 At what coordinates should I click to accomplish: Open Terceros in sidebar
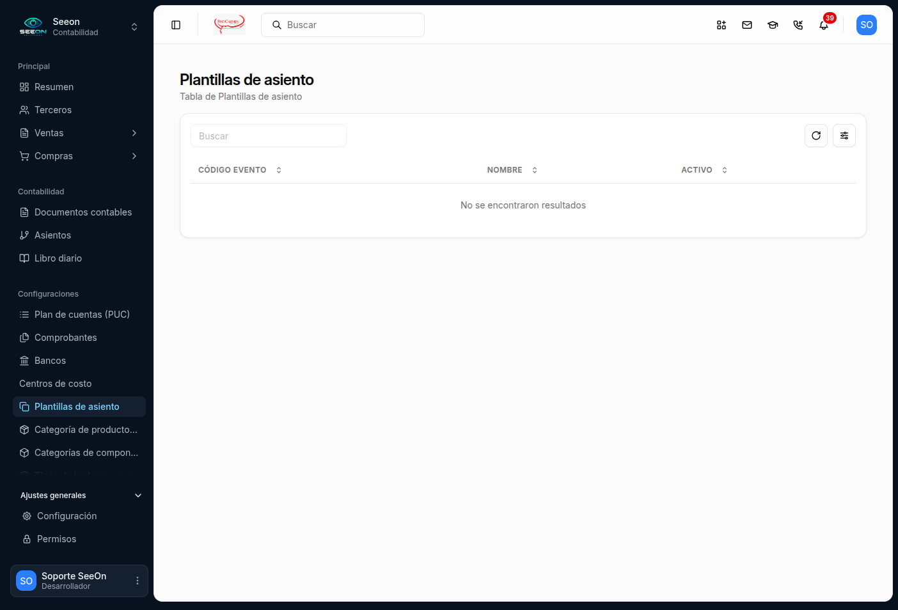click(79, 110)
